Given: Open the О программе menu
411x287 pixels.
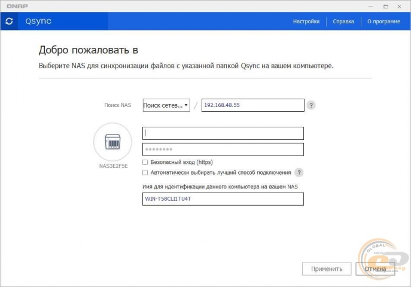Looking at the screenshot, I should click(x=383, y=22).
